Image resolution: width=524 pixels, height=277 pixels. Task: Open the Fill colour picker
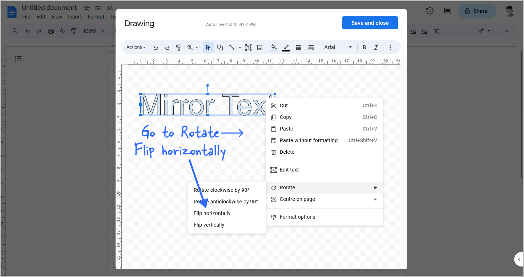point(274,47)
